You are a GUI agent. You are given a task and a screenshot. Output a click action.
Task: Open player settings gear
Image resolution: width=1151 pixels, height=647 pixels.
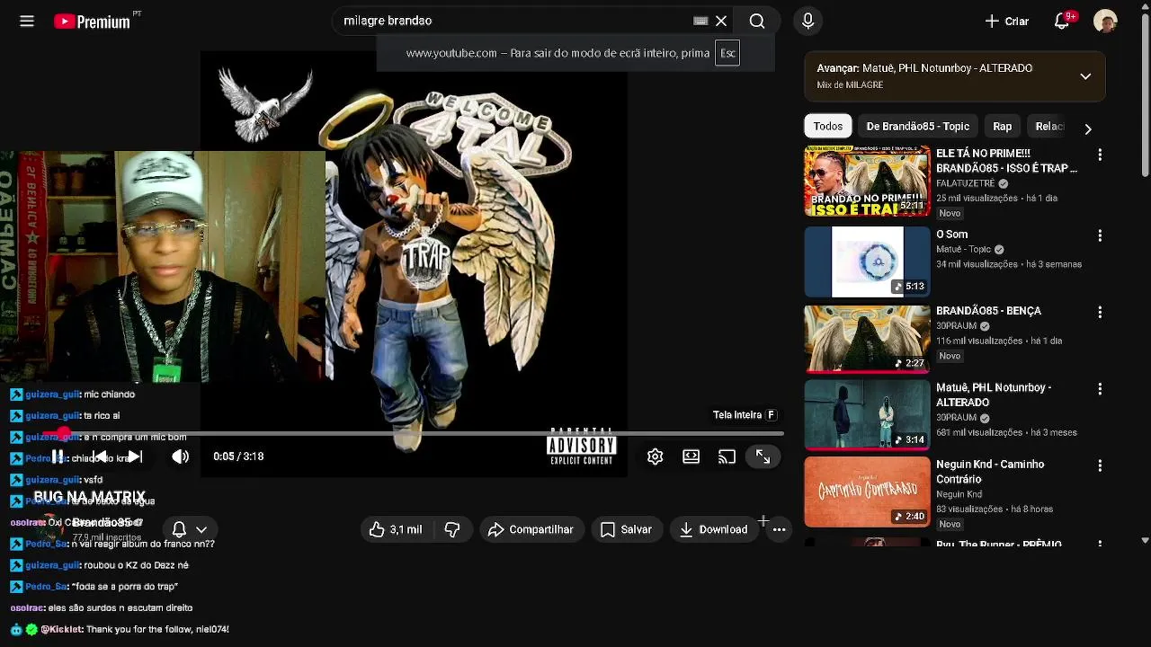click(x=655, y=456)
